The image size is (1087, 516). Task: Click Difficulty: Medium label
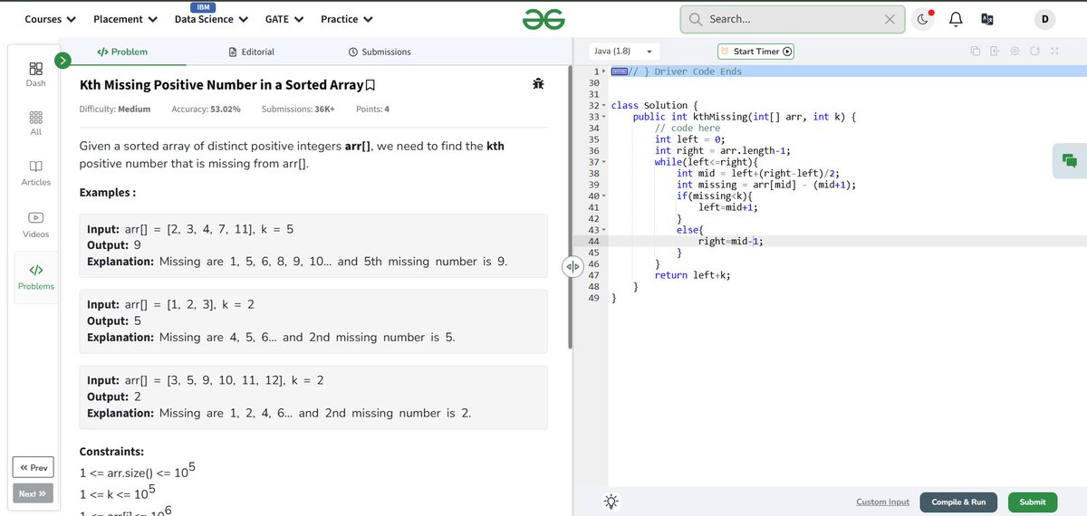point(115,110)
